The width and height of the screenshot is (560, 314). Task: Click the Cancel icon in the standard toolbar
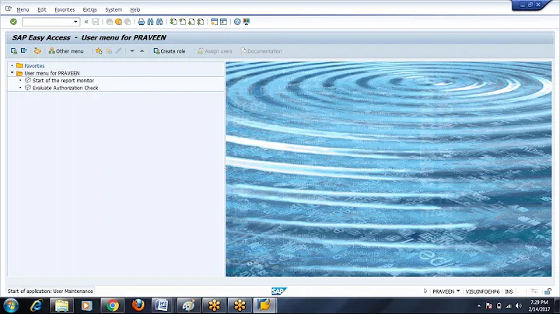click(x=128, y=22)
